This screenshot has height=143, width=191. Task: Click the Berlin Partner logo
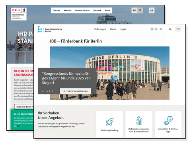click(x=19, y=14)
